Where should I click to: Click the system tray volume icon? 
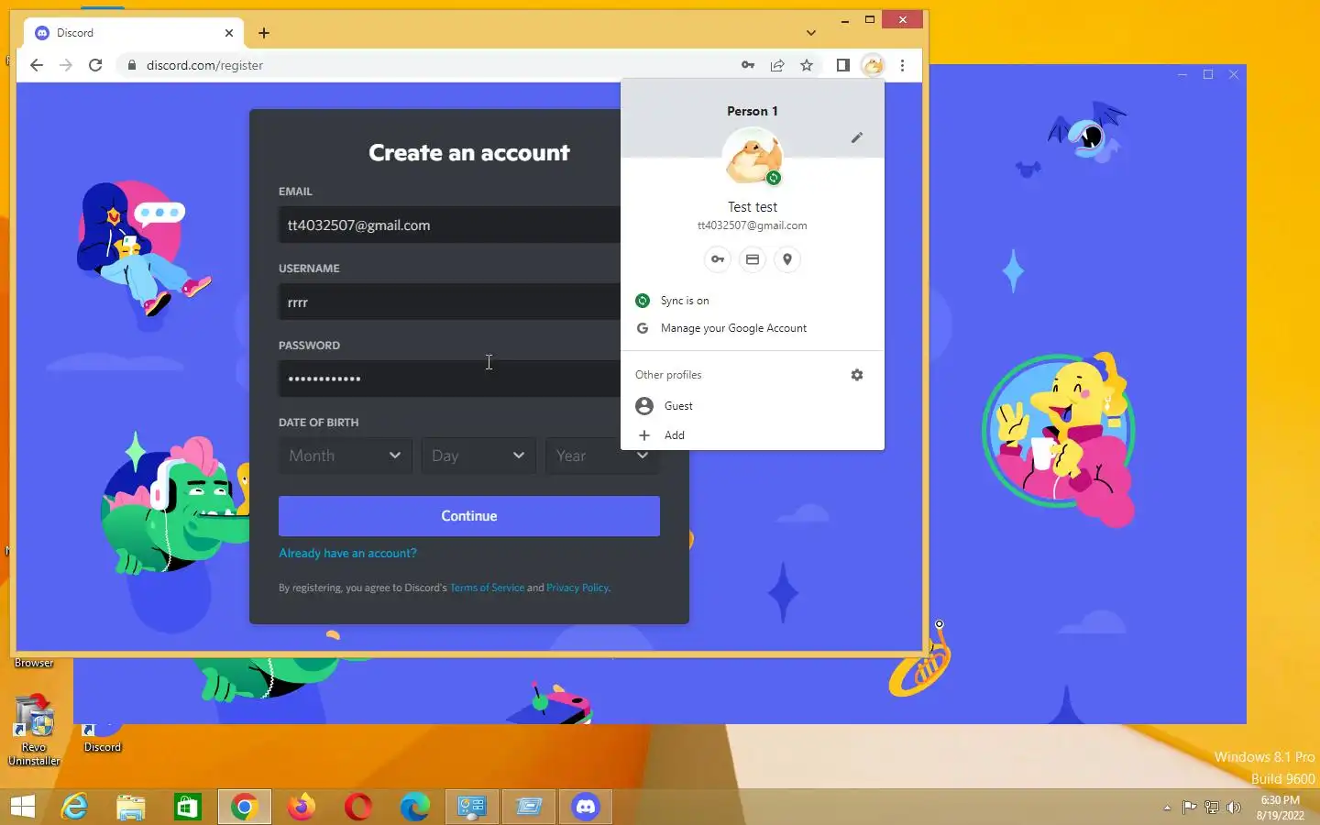[1234, 808]
